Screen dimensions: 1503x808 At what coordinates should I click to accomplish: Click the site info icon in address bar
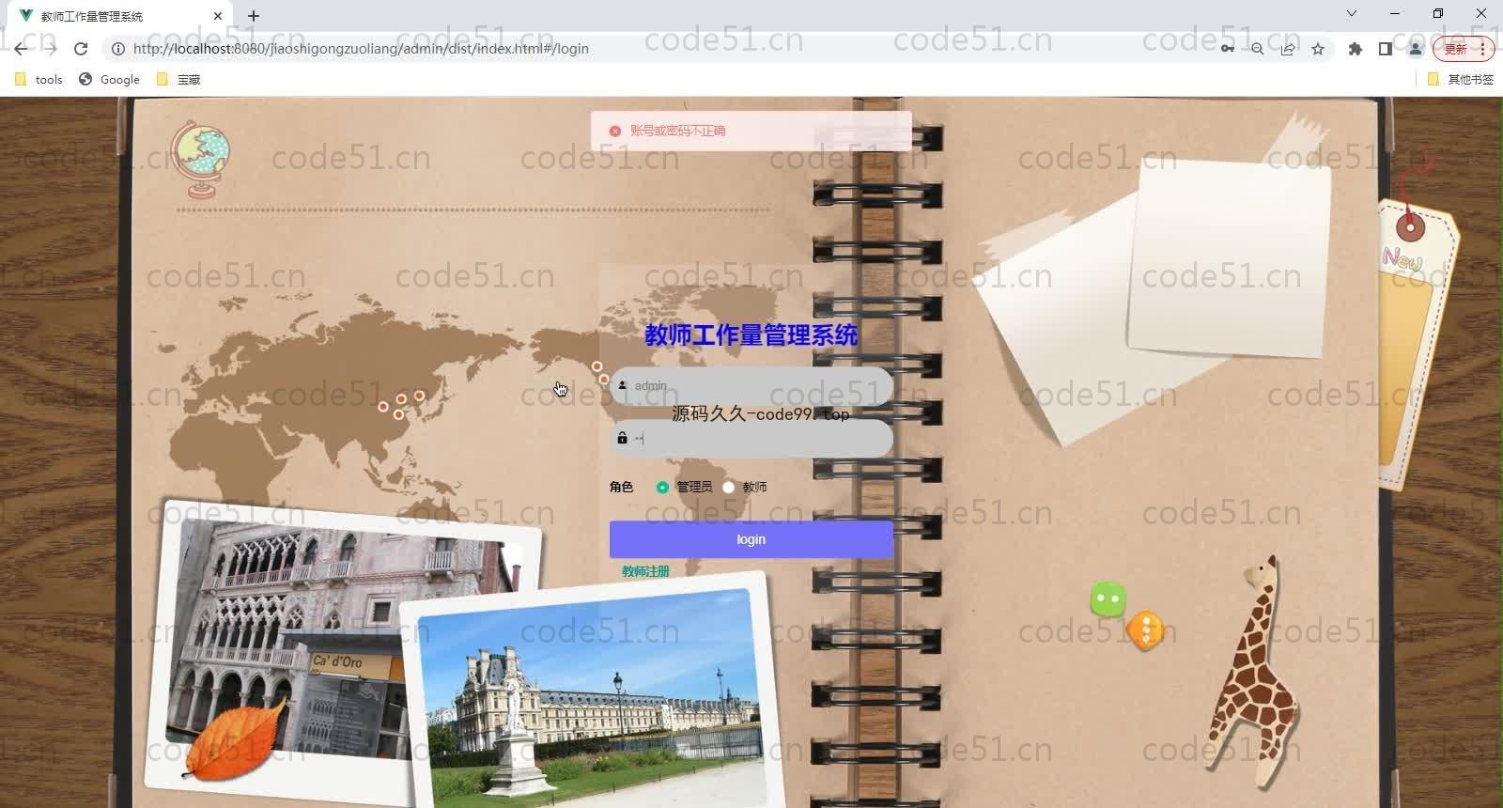[118, 49]
